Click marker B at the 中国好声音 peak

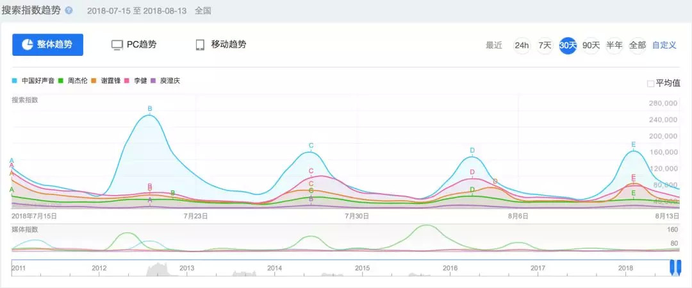pos(150,109)
